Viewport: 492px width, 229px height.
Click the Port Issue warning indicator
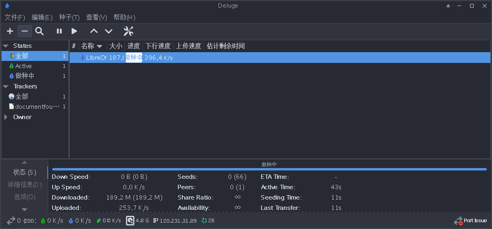[471, 221]
